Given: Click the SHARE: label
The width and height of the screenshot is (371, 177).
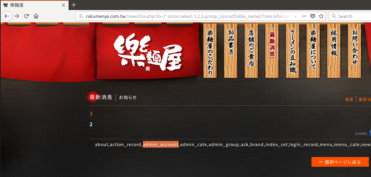Looking at the screenshot, I should tap(361, 134).
